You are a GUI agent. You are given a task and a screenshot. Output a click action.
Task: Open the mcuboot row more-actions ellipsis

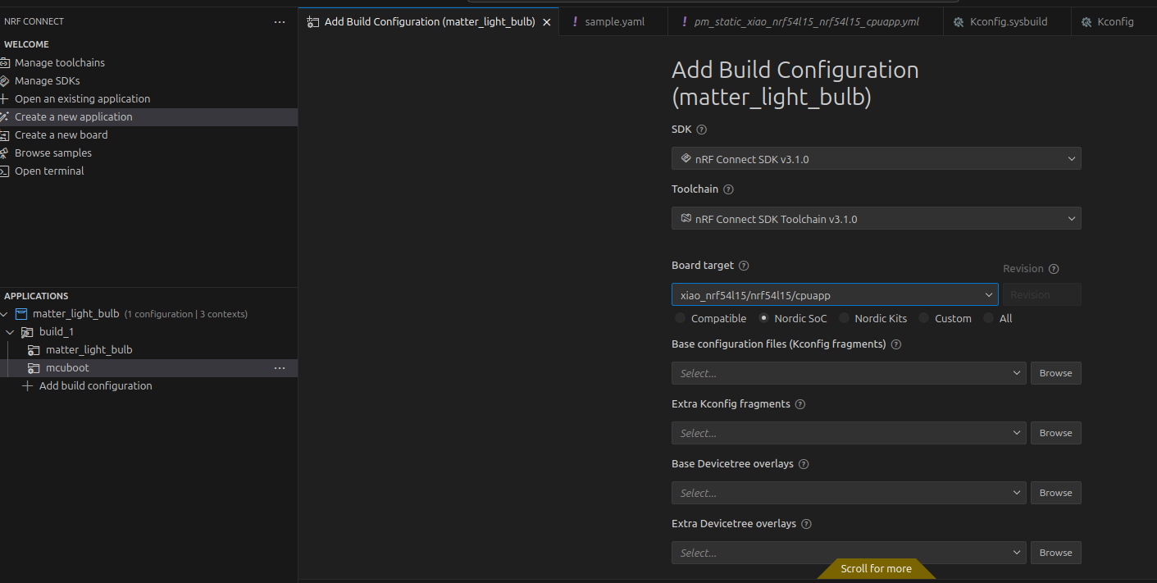pos(280,368)
